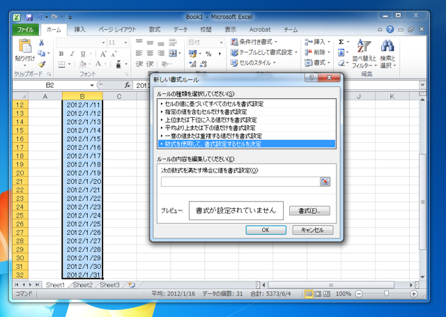Click the range selector icon in formula field
The image size is (446, 317).
pos(325,181)
